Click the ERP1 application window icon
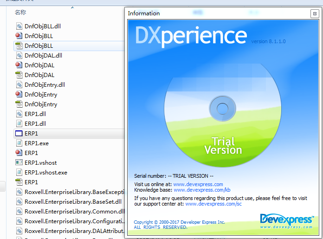323x239 pixels. [x=19, y=134]
